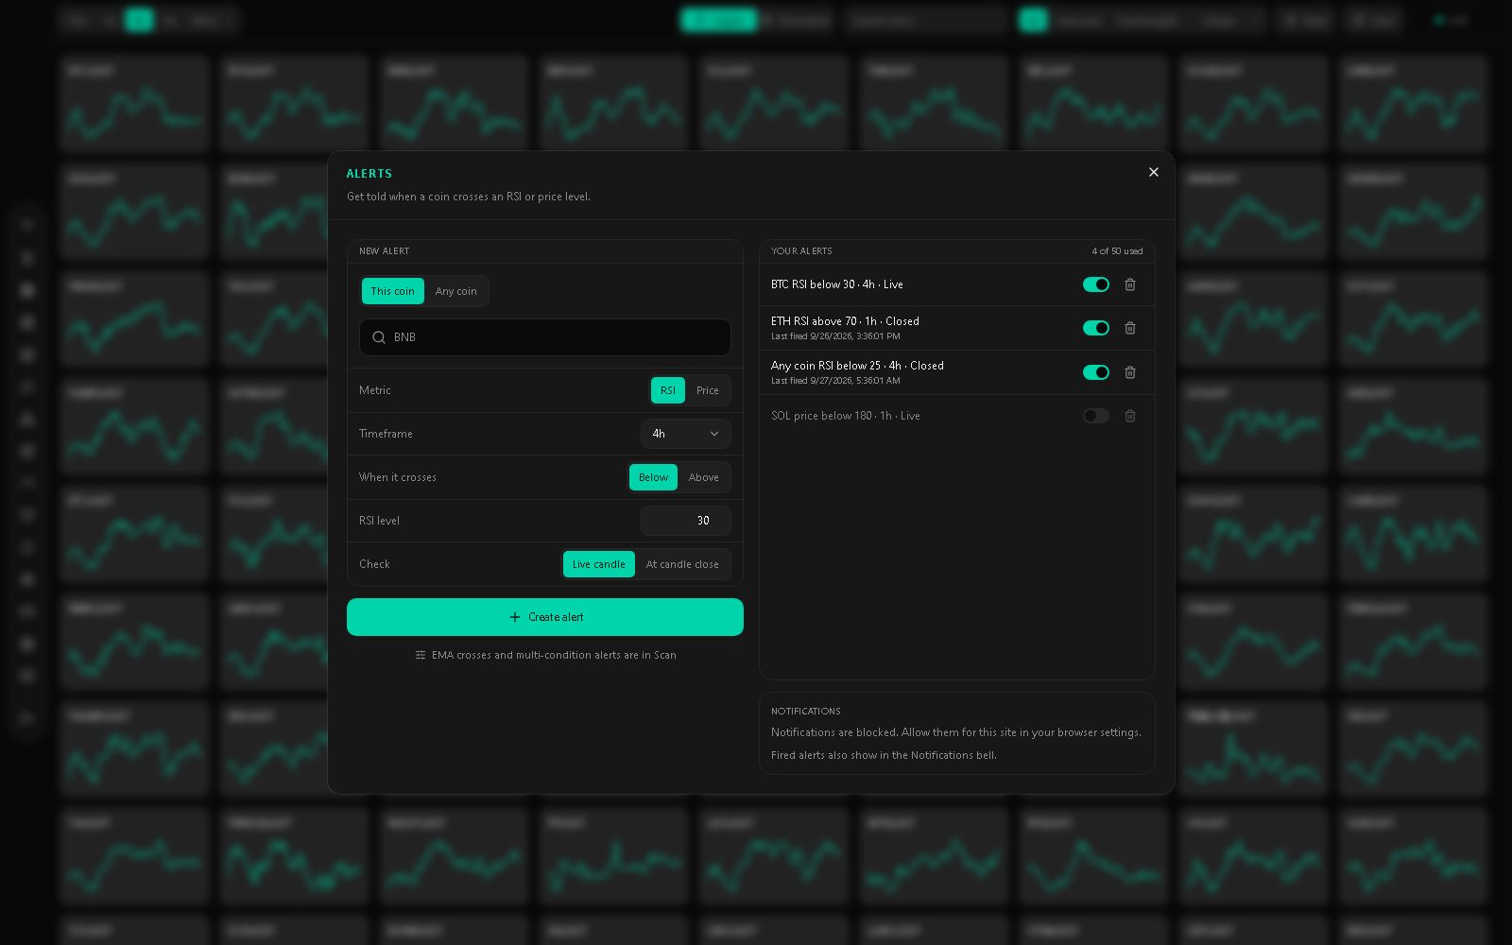Enable the SOL price below 180 alert
The image size is (1512, 945).
click(1095, 416)
